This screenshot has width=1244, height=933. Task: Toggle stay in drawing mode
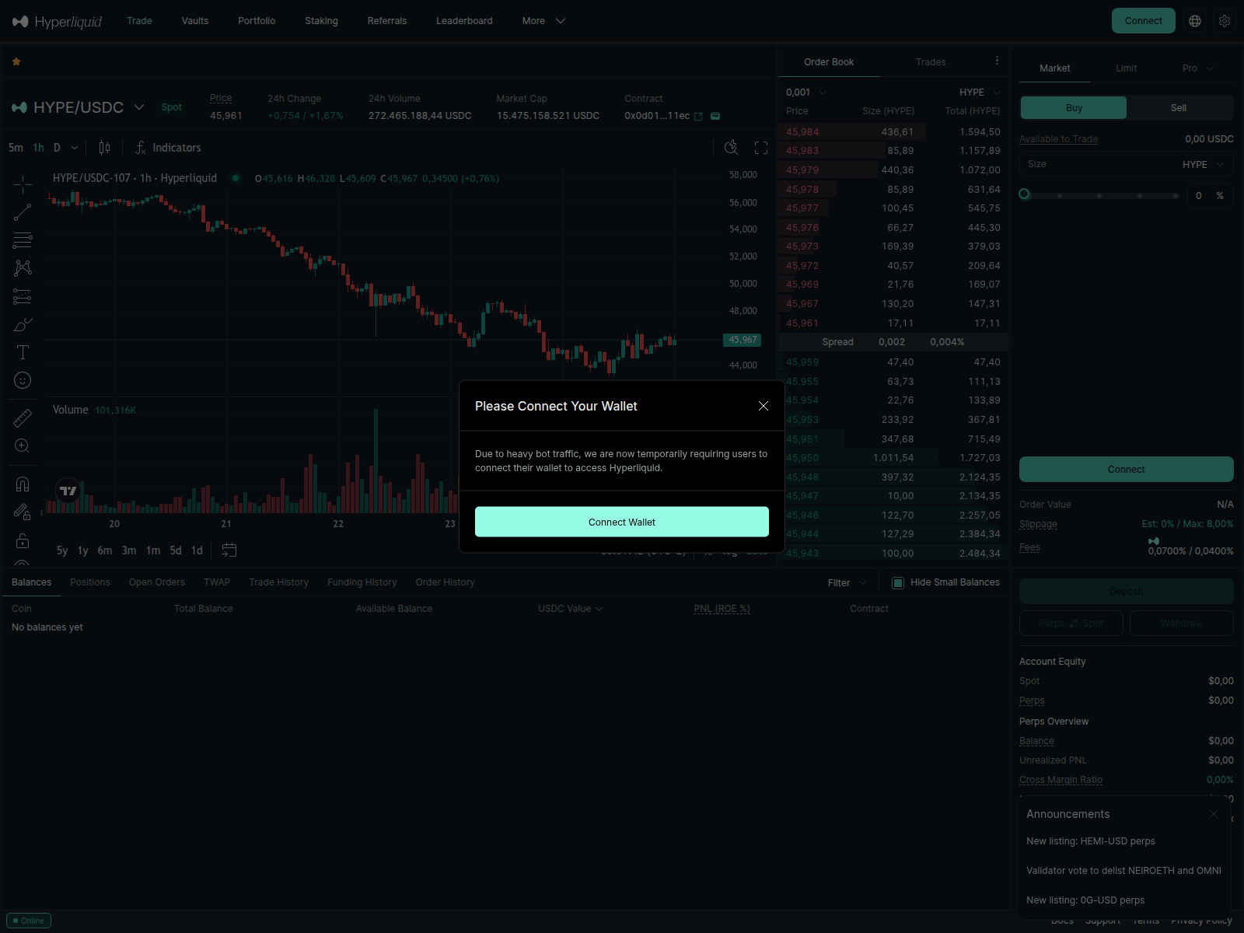(x=23, y=512)
